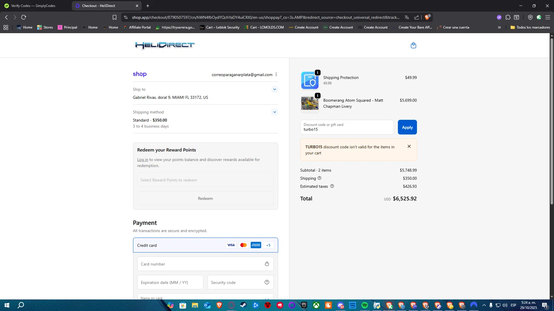Open the Epic Games taskbar icon
Screen dimensions: 554x311
point(304,305)
